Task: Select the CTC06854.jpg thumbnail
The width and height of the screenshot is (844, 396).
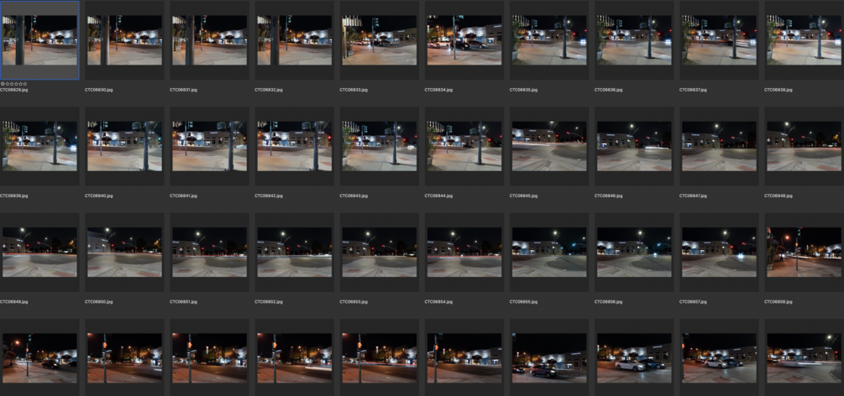Action: pos(464,253)
